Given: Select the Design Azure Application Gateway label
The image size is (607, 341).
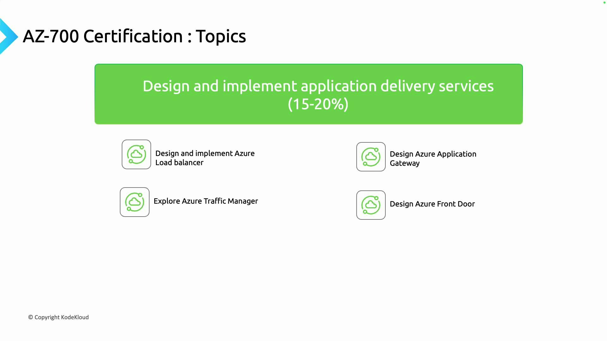Looking at the screenshot, I should (x=433, y=159).
